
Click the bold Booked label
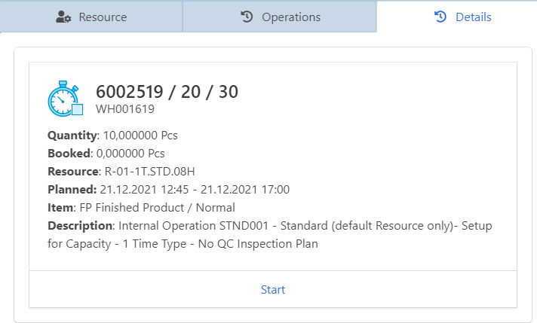click(x=69, y=154)
